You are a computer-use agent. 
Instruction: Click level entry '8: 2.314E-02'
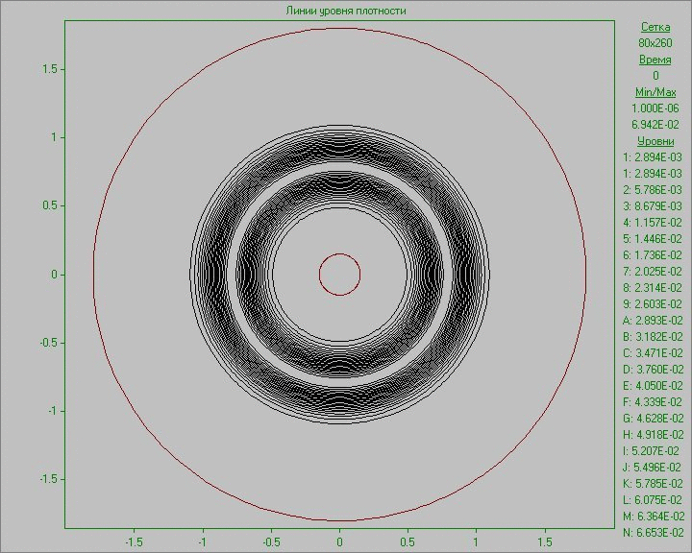pos(653,288)
